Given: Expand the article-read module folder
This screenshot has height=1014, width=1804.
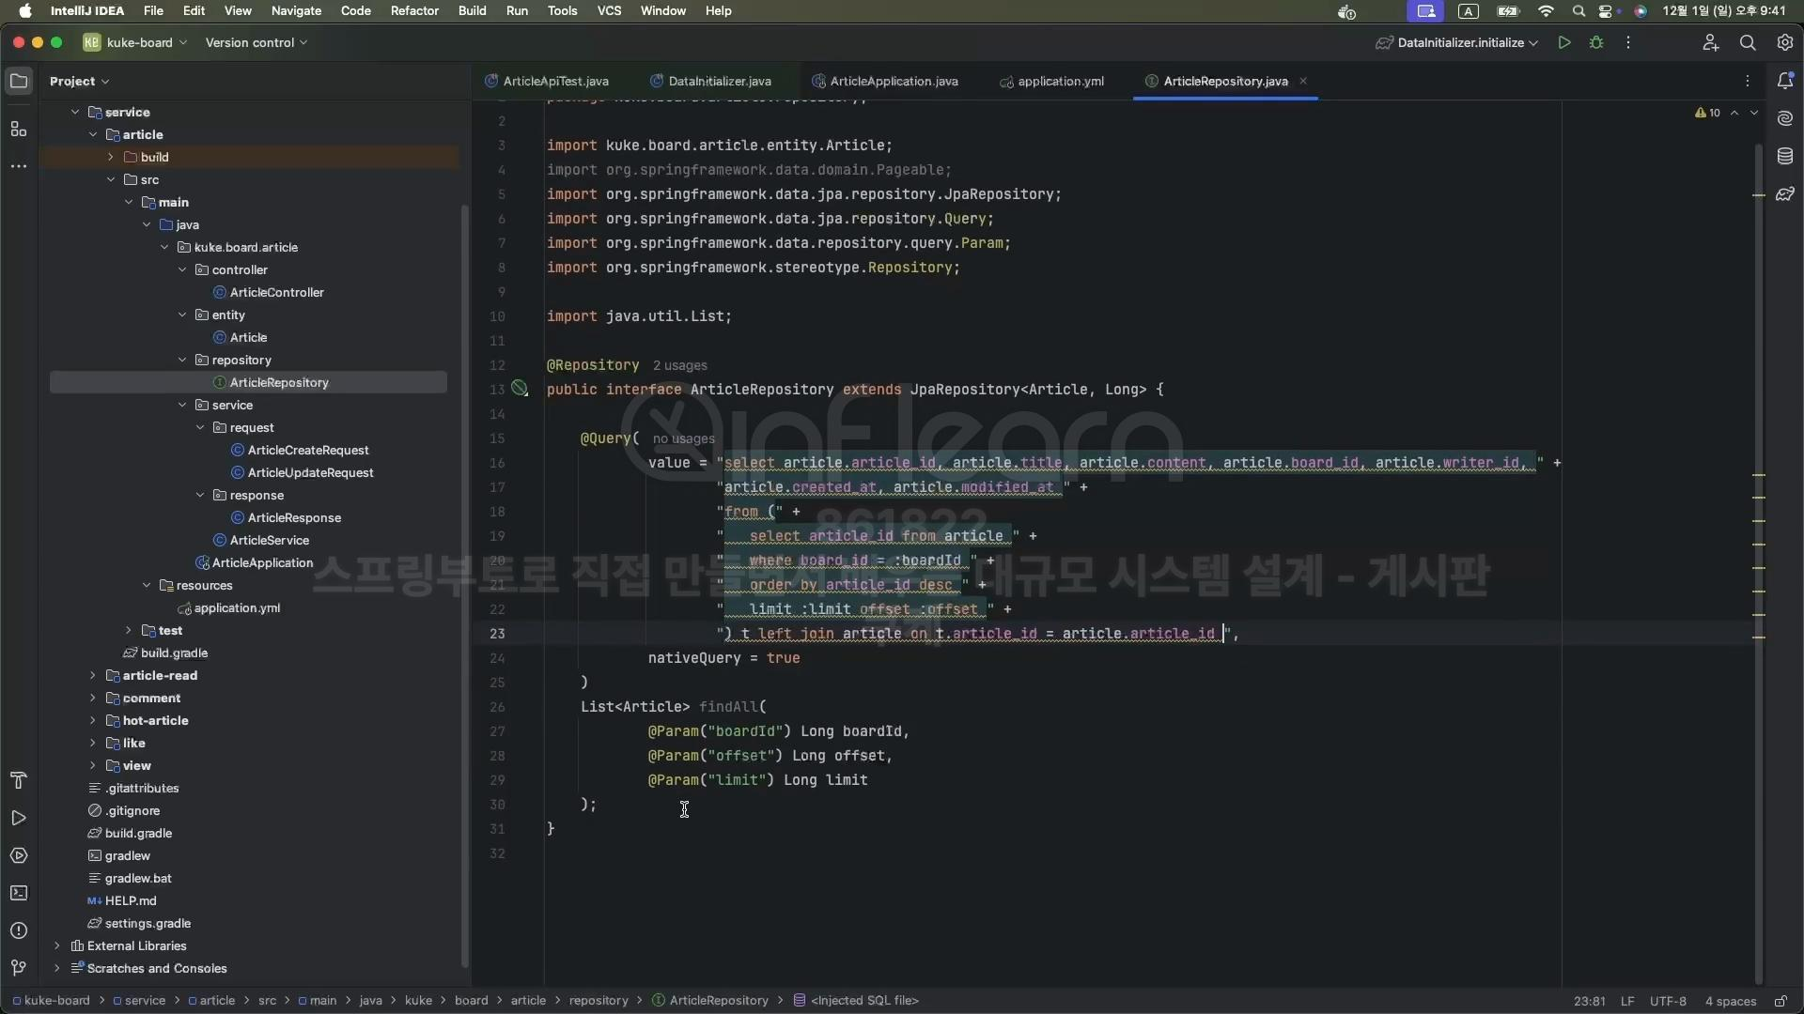Looking at the screenshot, I should (92, 675).
